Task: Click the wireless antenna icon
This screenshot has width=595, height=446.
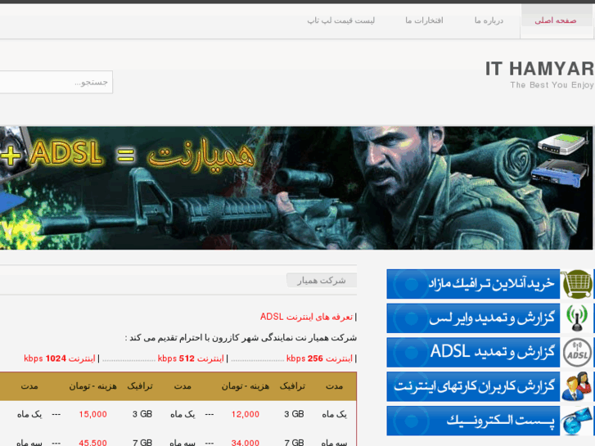Action: 576,318
